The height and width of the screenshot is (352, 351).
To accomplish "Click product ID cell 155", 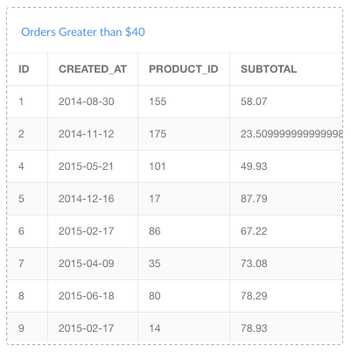I will click(158, 102).
